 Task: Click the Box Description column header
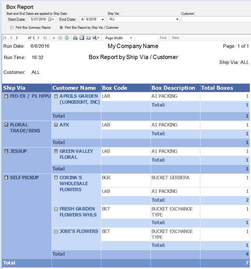coord(175,88)
